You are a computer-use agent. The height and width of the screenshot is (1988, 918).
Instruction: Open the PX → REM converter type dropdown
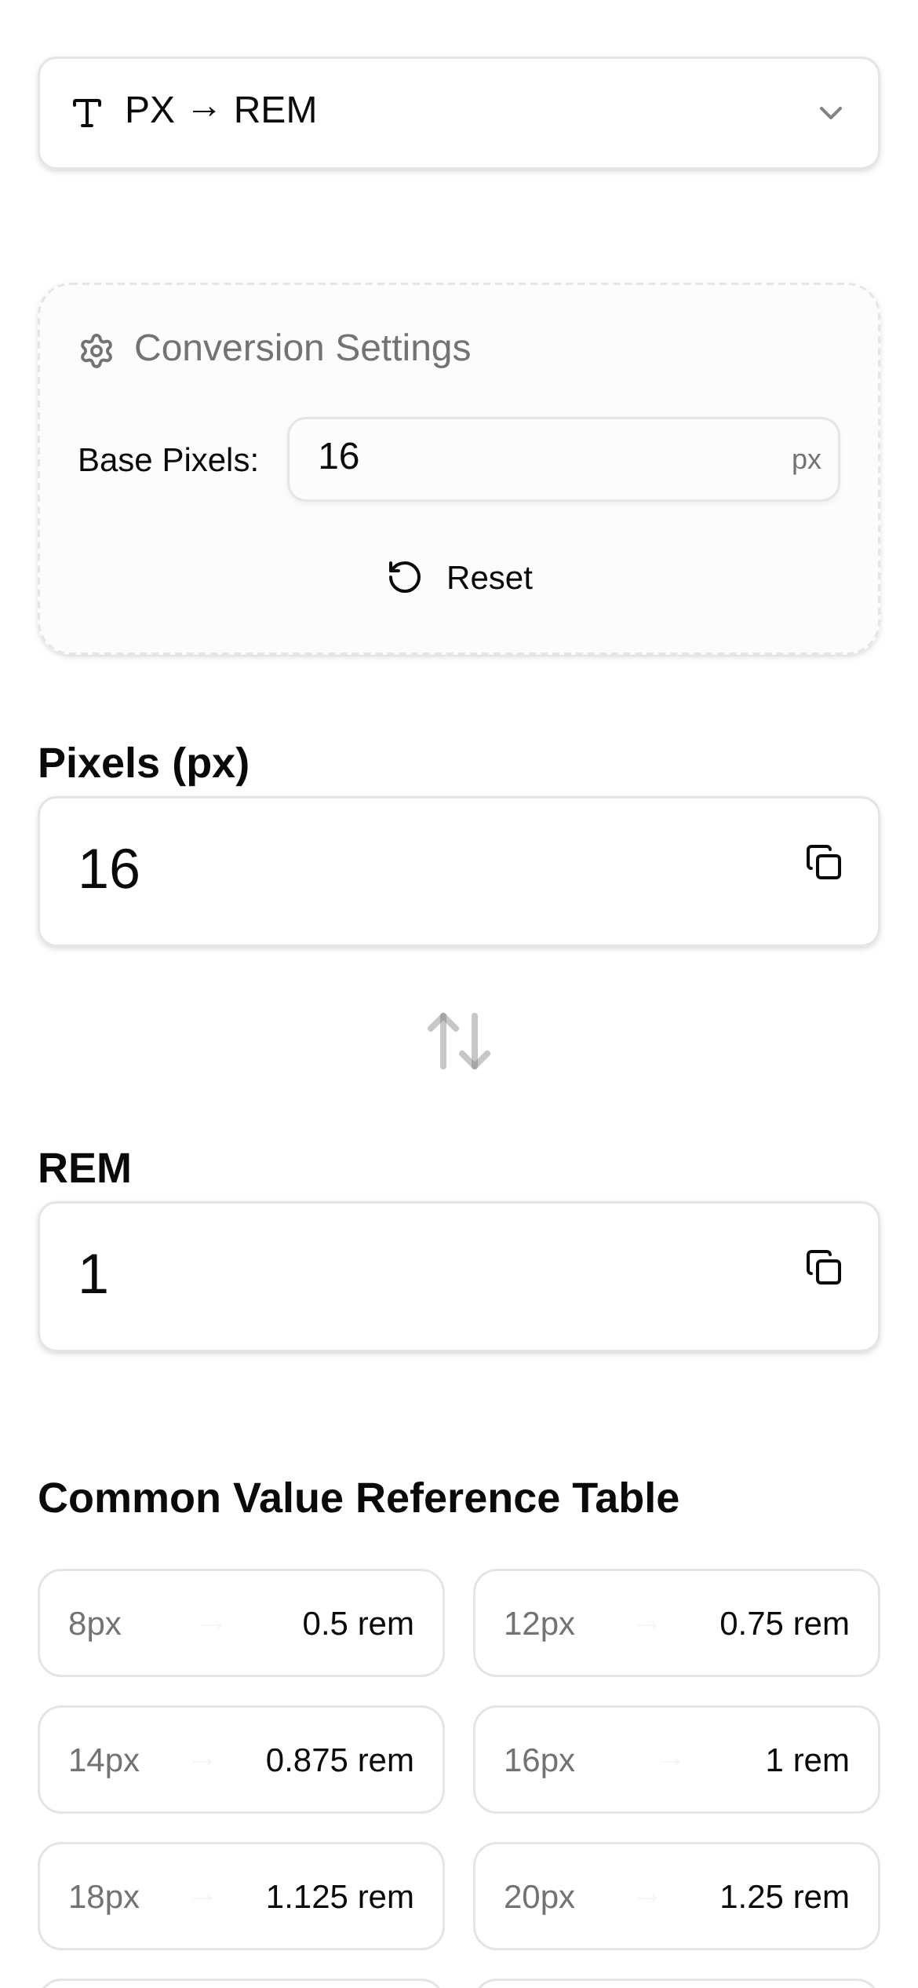459,111
